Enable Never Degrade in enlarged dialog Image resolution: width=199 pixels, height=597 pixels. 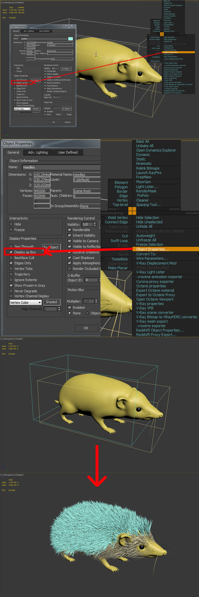point(11,291)
